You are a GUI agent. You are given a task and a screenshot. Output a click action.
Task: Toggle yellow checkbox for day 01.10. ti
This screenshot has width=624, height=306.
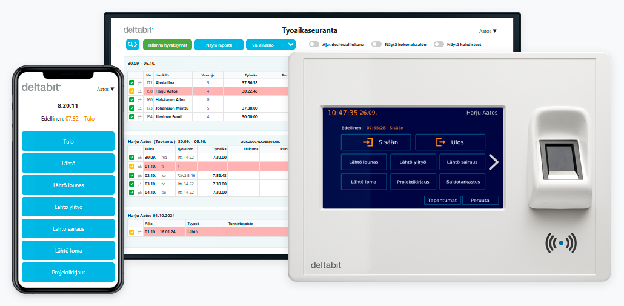131,166
